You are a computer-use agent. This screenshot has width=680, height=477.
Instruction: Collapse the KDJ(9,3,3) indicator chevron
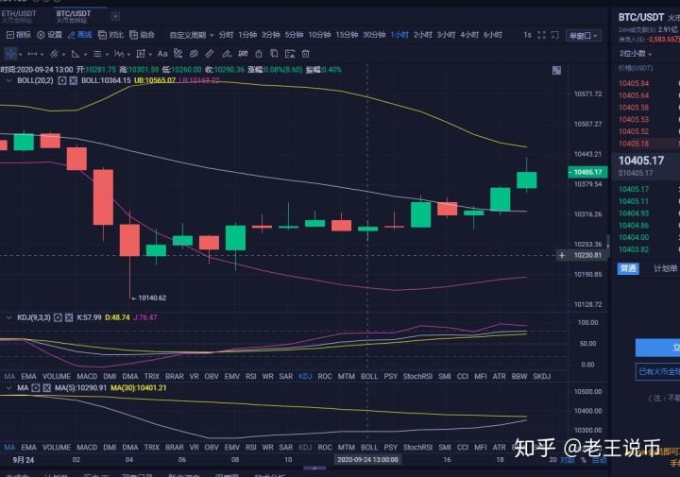(x=8, y=317)
